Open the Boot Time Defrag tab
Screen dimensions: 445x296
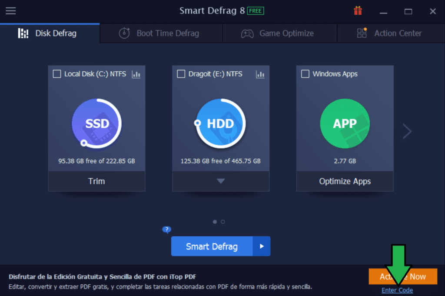click(x=161, y=33)
